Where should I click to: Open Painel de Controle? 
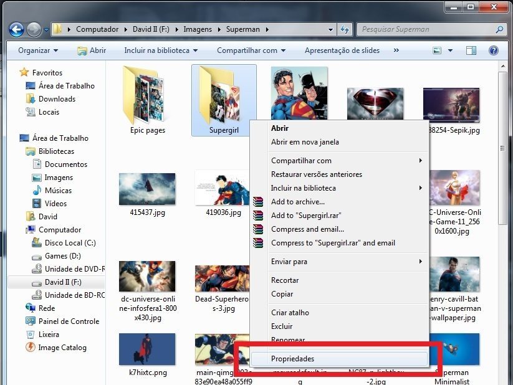(x=69, y=321)
